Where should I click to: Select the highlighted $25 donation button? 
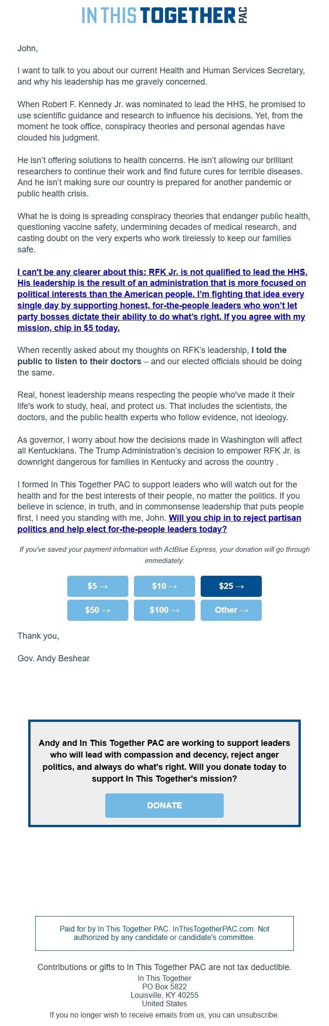point(231,586)
